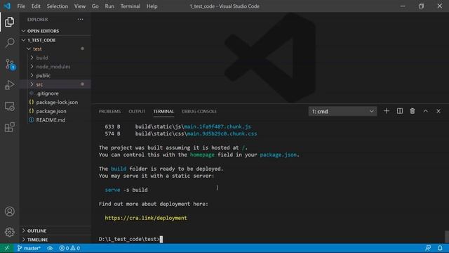Click 'homepage' word in terminal output

[202, 155]
